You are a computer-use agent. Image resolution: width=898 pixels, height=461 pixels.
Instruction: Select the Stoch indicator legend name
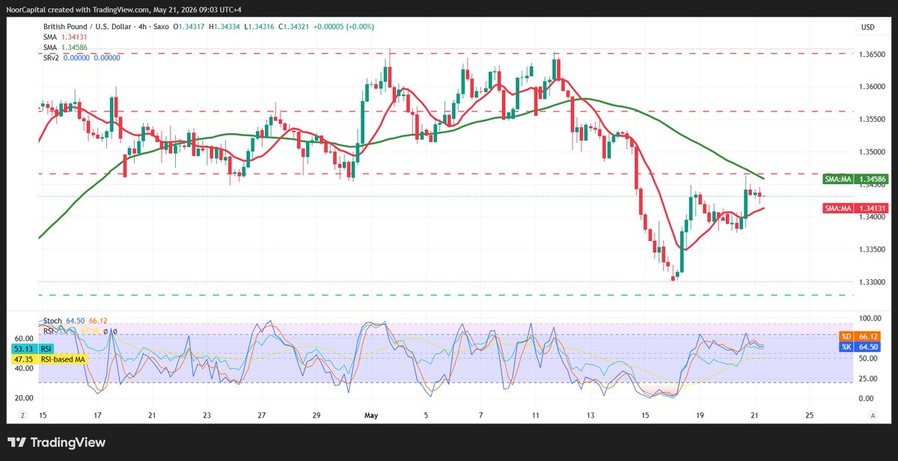point(52,320)
